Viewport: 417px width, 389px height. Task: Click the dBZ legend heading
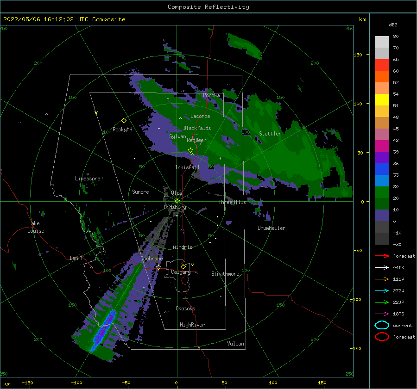[x=393, y=25]
